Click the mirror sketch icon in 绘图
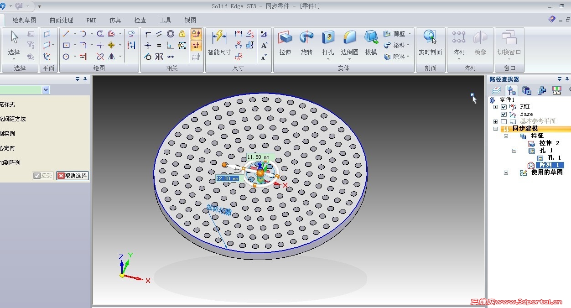 click(x=111, y=57)
